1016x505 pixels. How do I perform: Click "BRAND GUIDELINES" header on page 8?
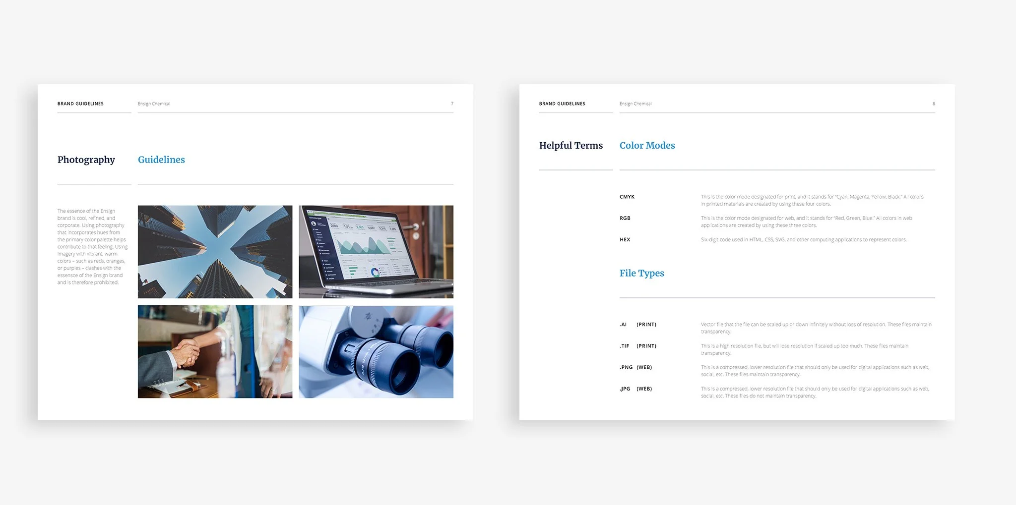562,104
